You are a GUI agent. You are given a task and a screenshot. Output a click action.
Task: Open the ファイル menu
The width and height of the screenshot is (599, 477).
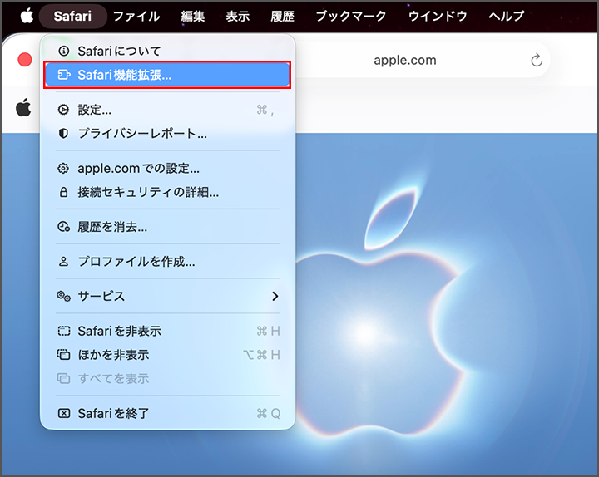point(136,16)
